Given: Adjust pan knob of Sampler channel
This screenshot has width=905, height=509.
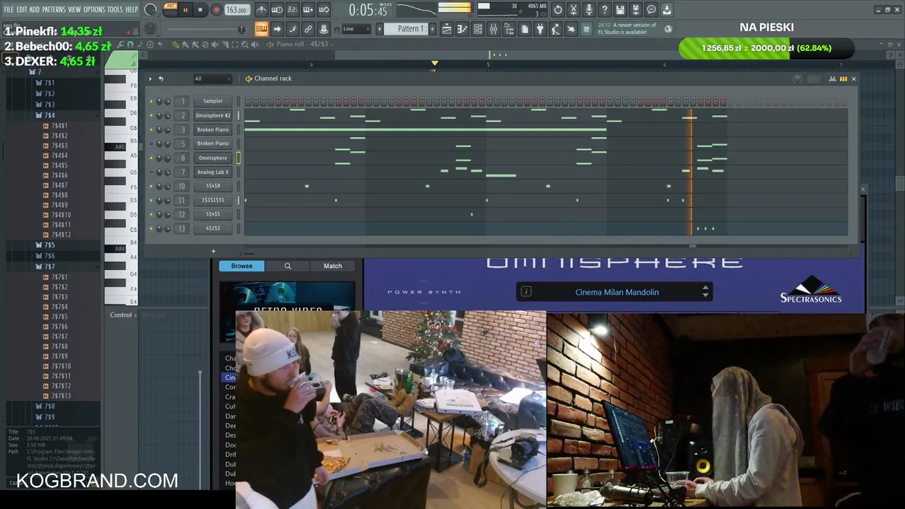Looking at the screenshot, I should (x=159, y=101).
